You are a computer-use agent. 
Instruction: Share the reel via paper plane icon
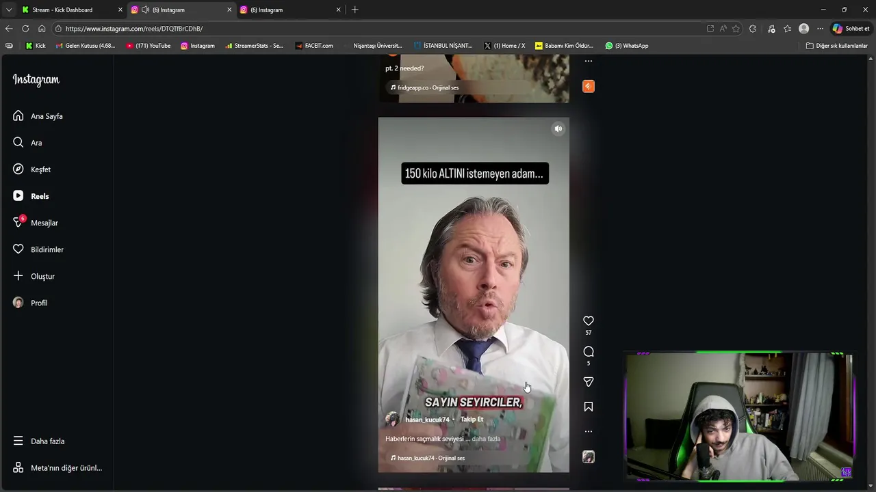[589, 382]
